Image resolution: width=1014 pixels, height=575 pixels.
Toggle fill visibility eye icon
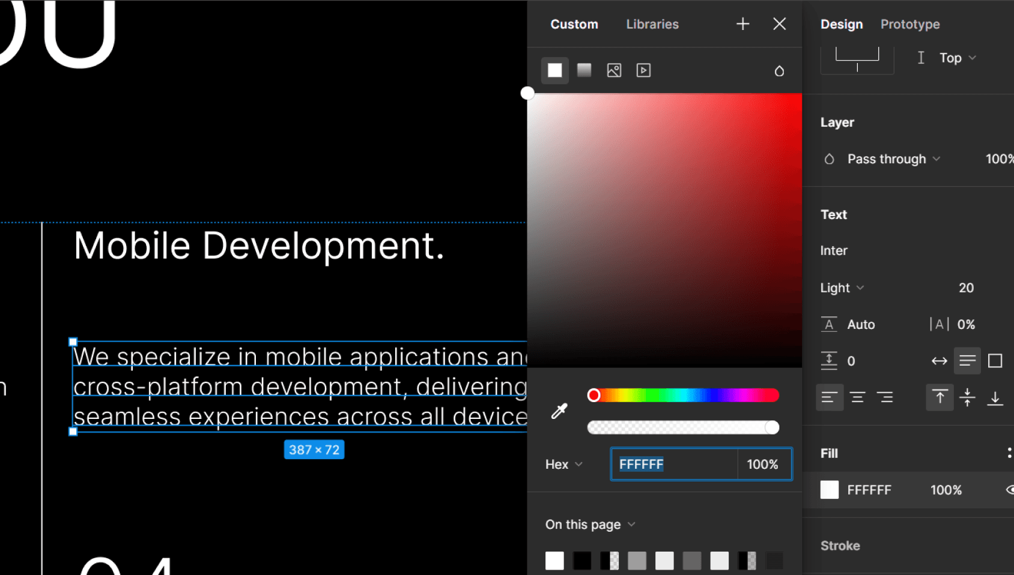1009,490
